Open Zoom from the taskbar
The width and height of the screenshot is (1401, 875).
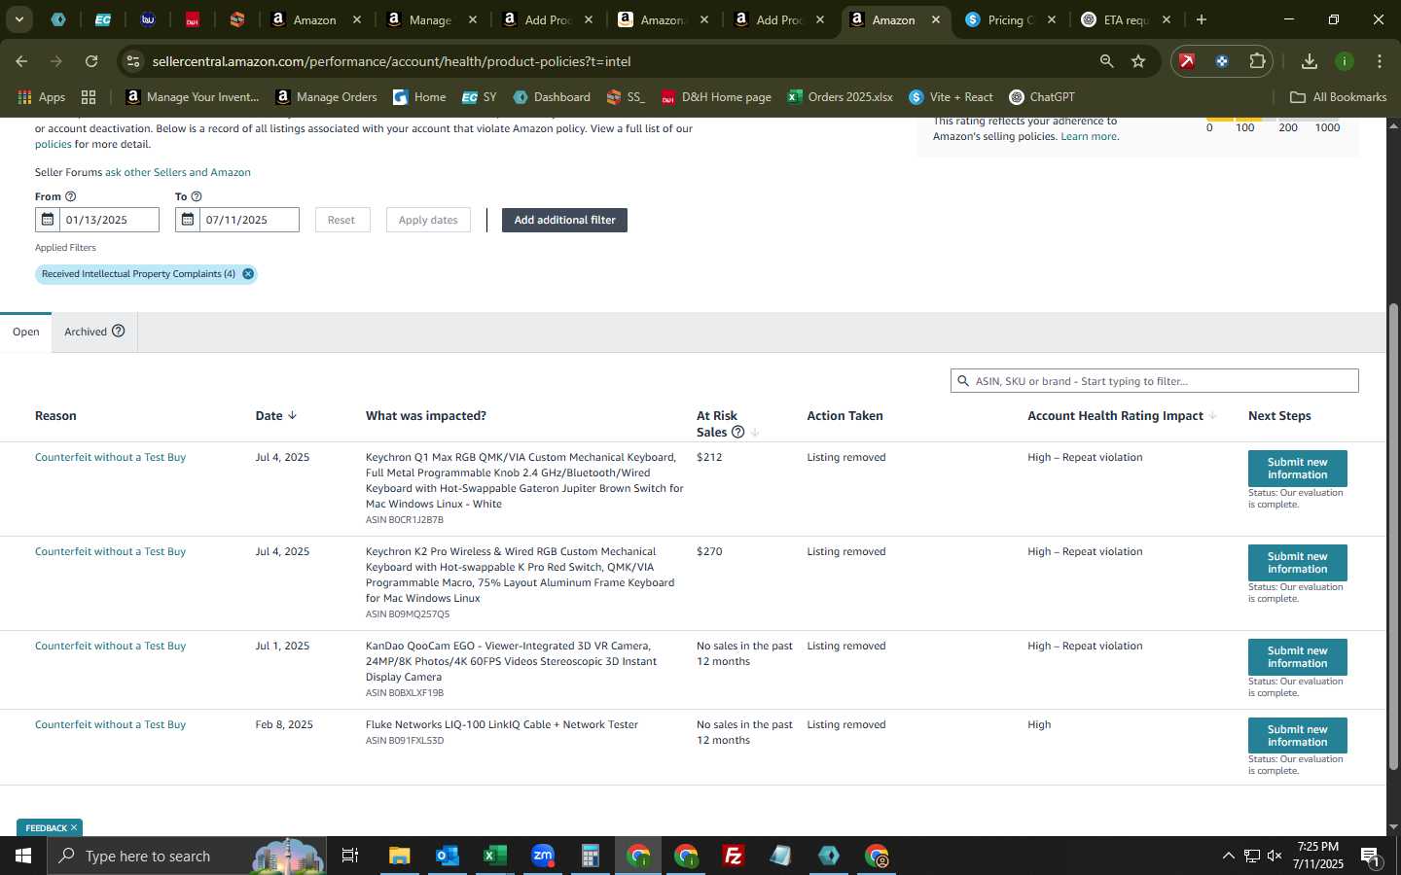[542, 856]
